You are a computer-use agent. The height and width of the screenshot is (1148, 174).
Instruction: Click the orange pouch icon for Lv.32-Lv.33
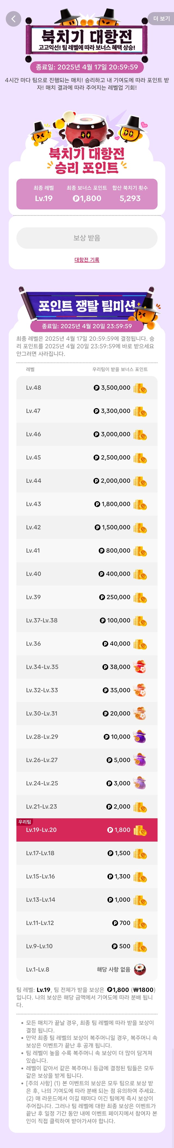(x=140, y=690)
